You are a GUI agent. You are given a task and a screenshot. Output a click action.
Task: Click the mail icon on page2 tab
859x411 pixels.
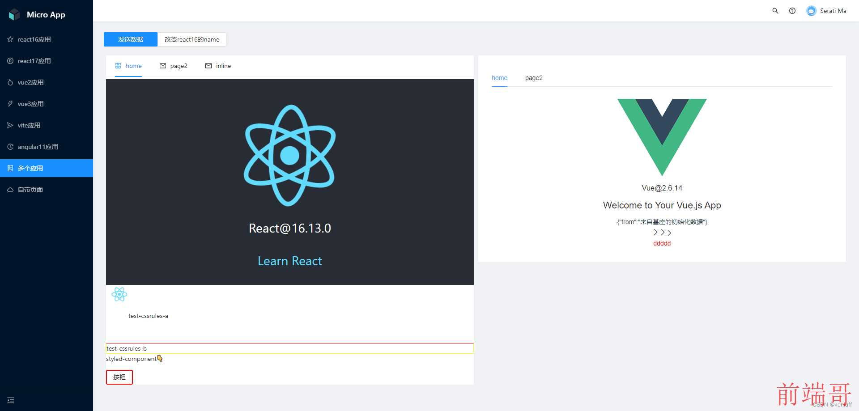click(163, 66)
